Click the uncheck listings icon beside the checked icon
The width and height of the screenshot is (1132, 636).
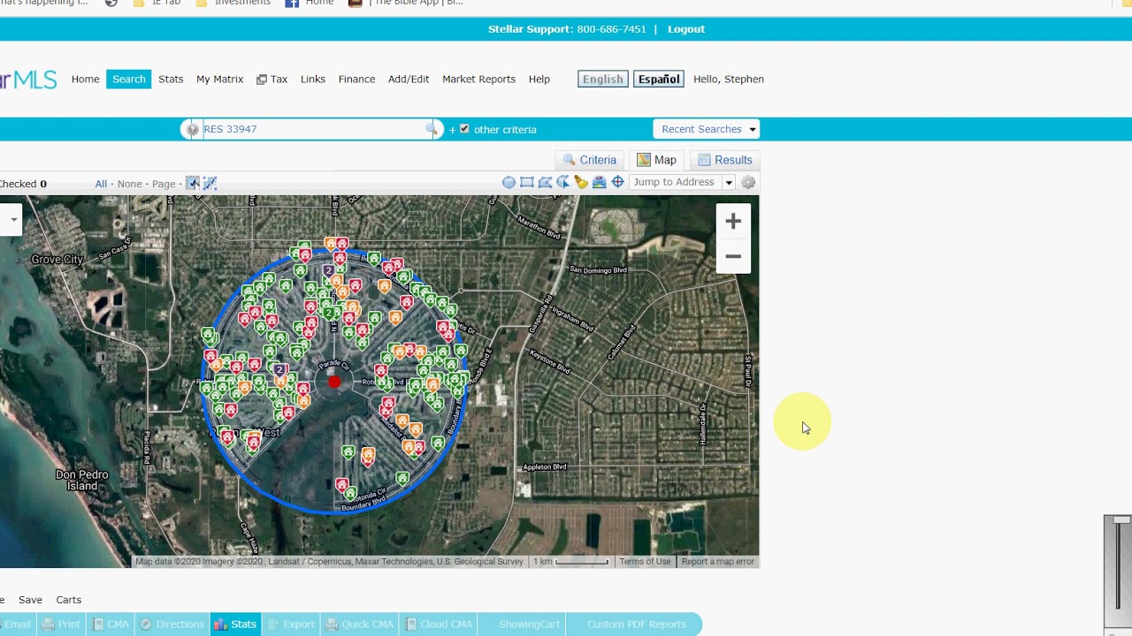[x=210, y=183]
